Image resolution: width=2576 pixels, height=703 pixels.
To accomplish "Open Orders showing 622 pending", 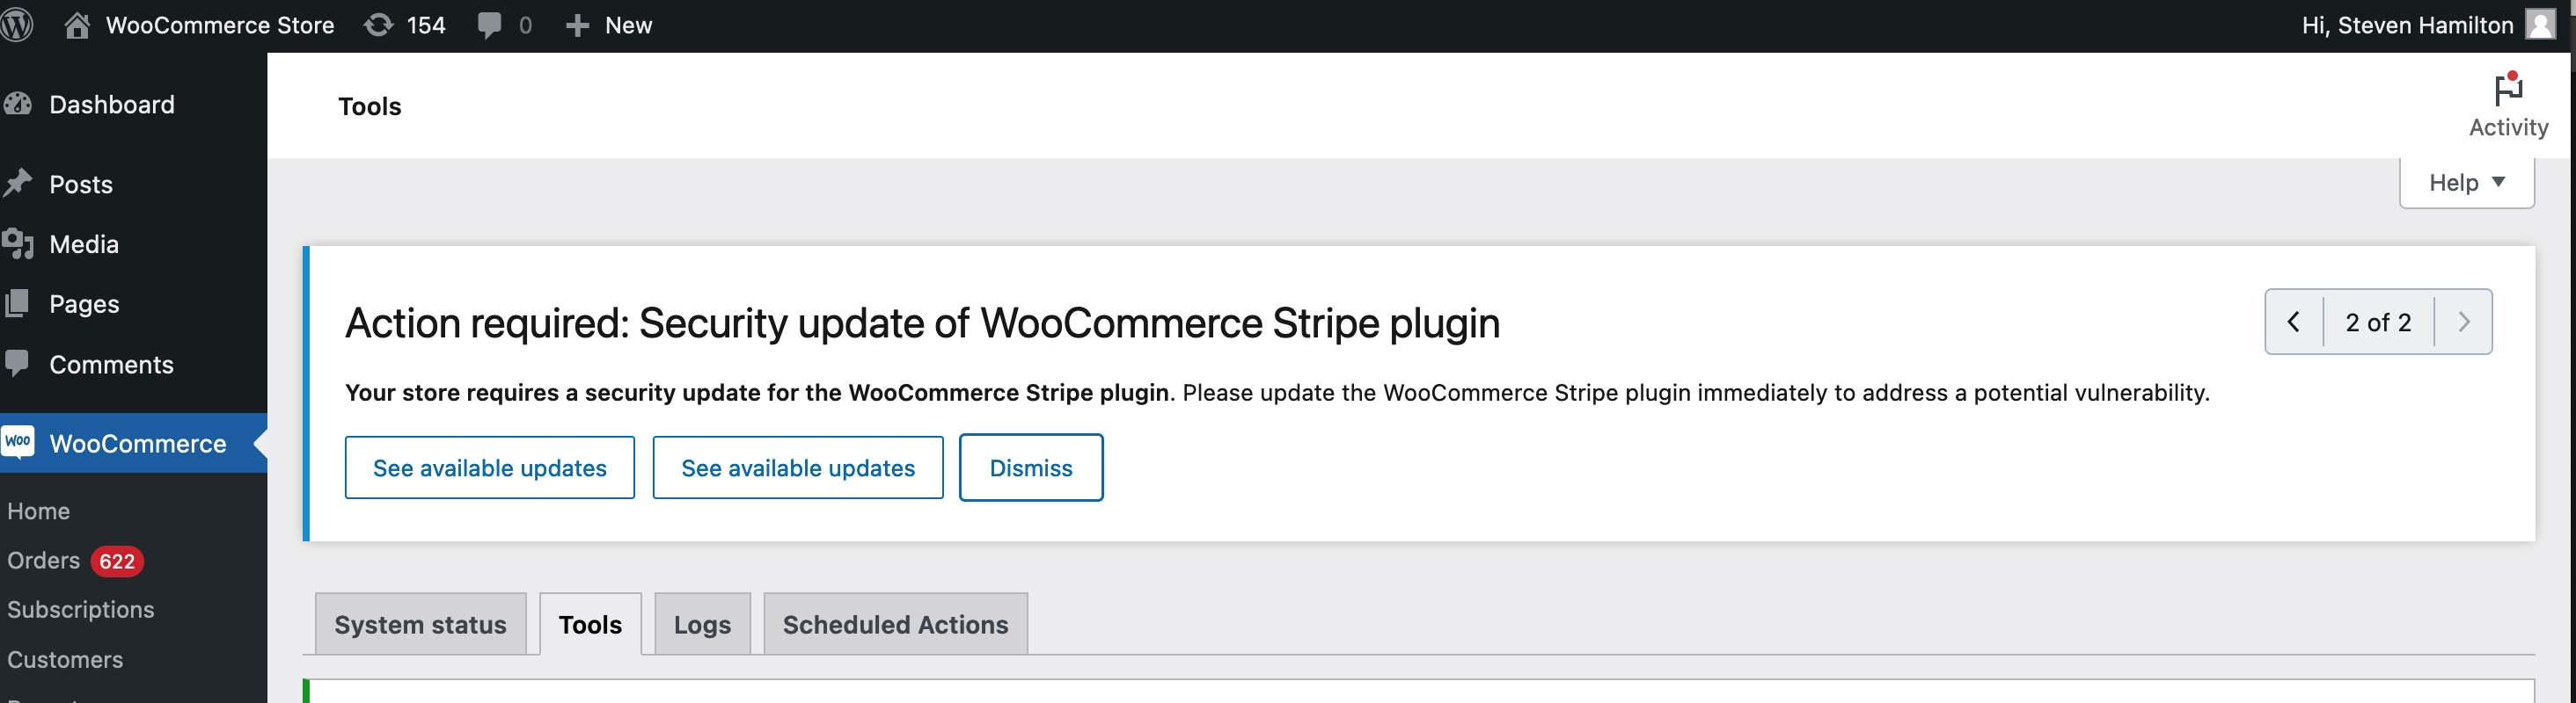I will (x=43, y=561).
